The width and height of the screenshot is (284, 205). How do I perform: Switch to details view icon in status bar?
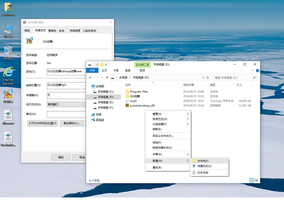click(x=252, y=180)
